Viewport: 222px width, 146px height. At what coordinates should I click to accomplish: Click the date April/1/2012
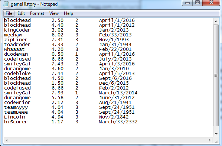[117, 25]
